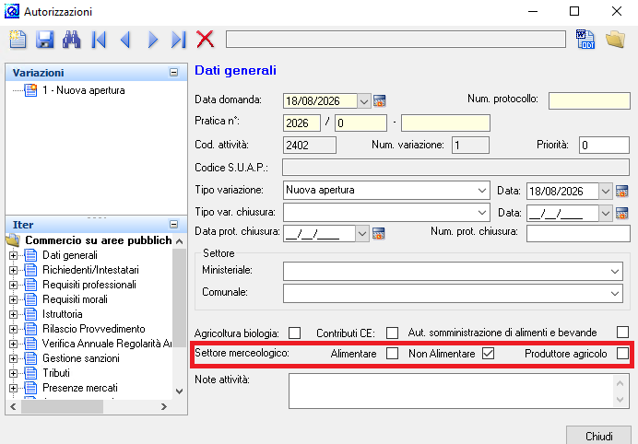
Task: Click the red X delete icon
Action: [x=205, y=40]
